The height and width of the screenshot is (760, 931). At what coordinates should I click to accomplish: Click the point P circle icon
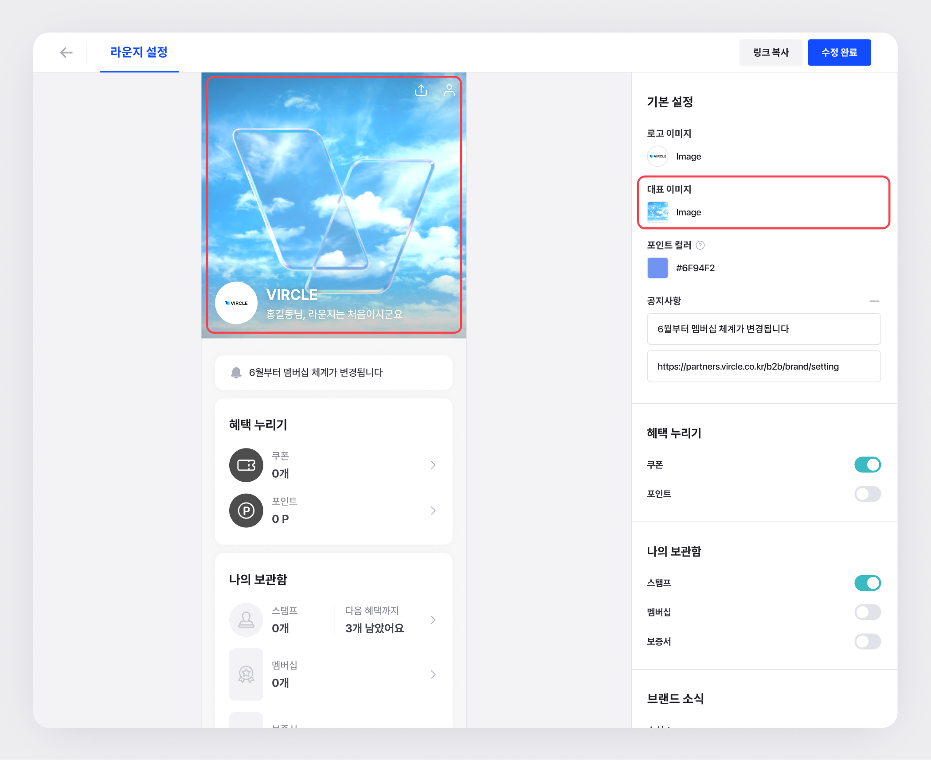(x=246, y=511)
